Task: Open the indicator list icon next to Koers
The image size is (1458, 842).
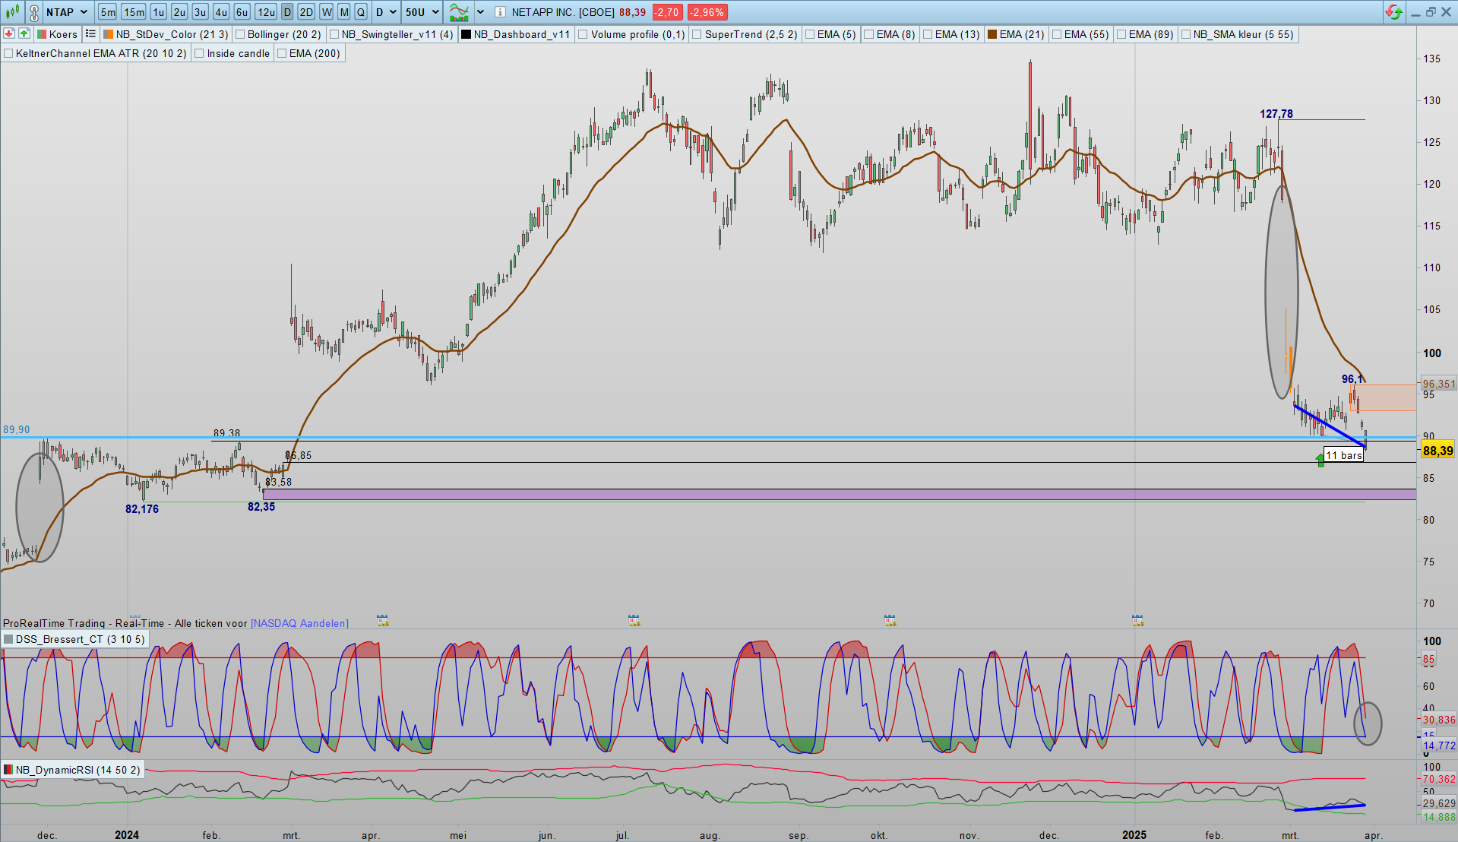Action: [90, 33]
